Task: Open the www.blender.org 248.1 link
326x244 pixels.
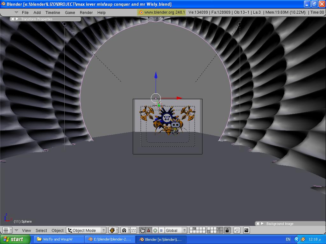Action: pyautogui.click(x=161, y=12)
